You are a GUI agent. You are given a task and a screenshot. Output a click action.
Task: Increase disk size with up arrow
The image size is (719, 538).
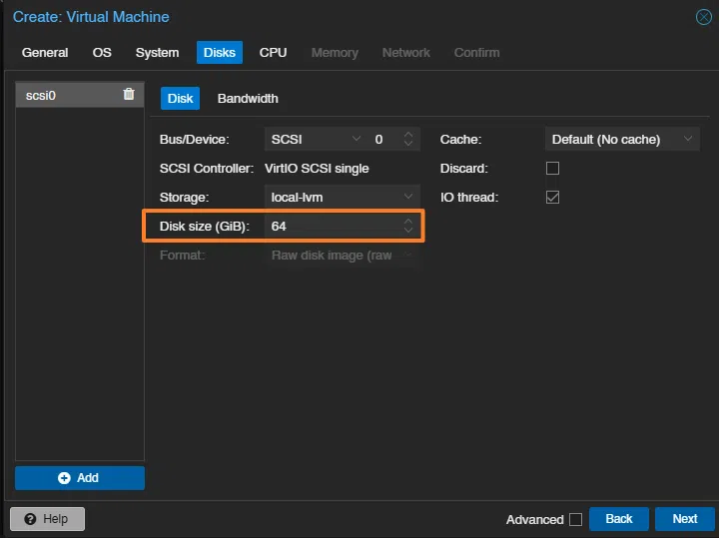(408, 222)
